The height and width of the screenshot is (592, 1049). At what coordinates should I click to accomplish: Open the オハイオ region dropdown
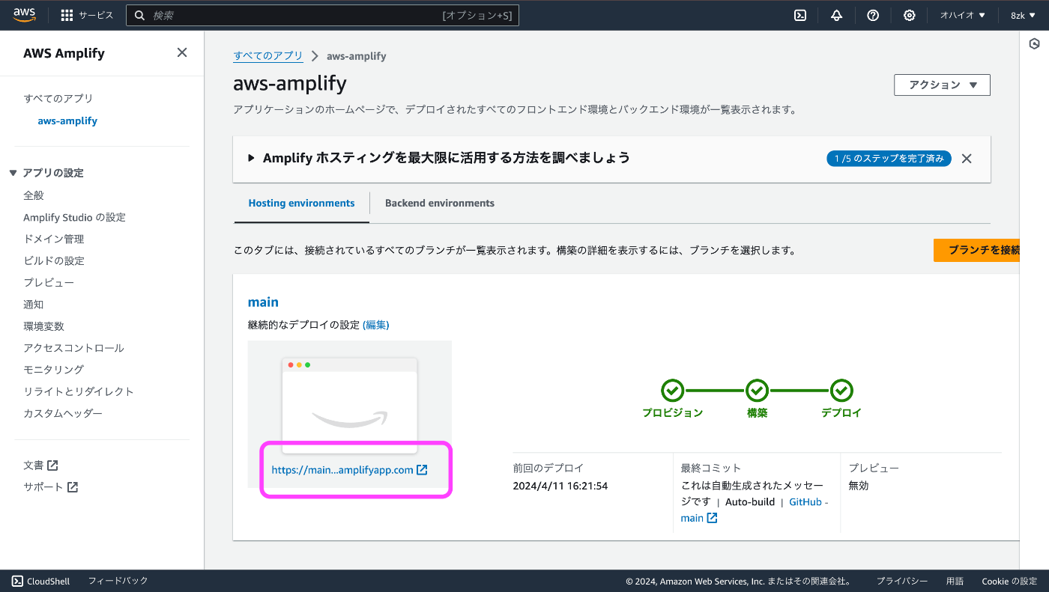pyautogui.click(x=963, y=15)
